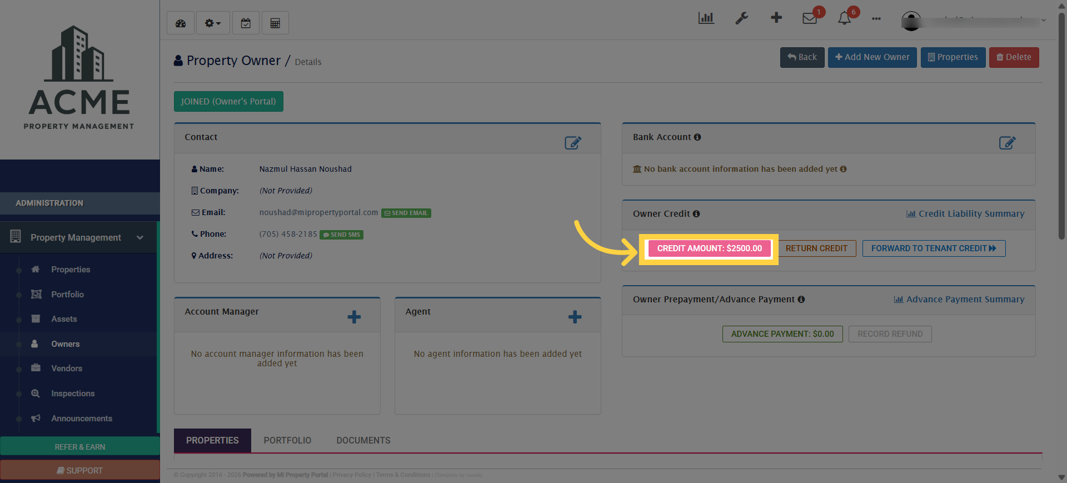Open the calculator tool
Image resolution: width=1067 pixels, height=483 pixels.
[x=275, y=23]
